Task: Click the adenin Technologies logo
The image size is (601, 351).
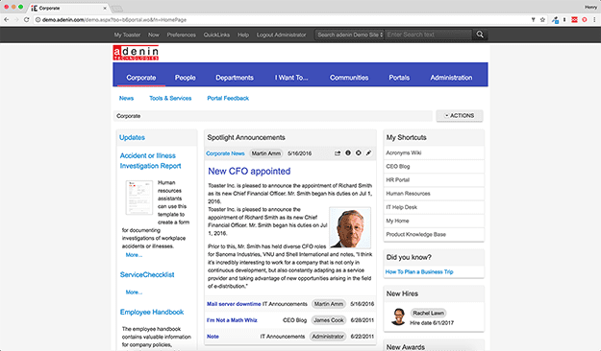Action: (x=136, y=53)
